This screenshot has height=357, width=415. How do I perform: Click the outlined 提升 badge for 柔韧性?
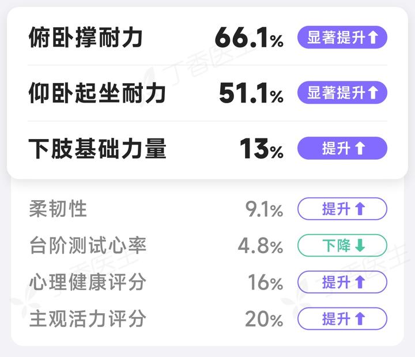click(x=342, y=209)
